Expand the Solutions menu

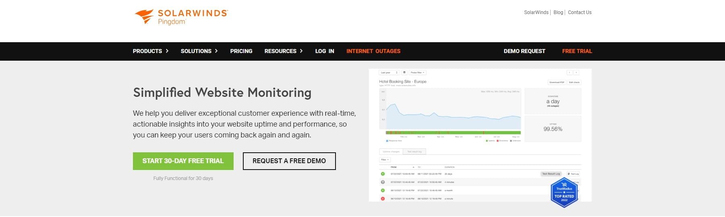point(199,51)
